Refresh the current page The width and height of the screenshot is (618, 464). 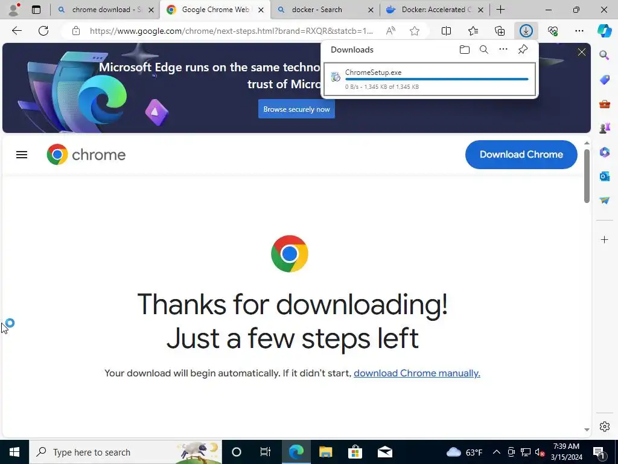[43, 31]
